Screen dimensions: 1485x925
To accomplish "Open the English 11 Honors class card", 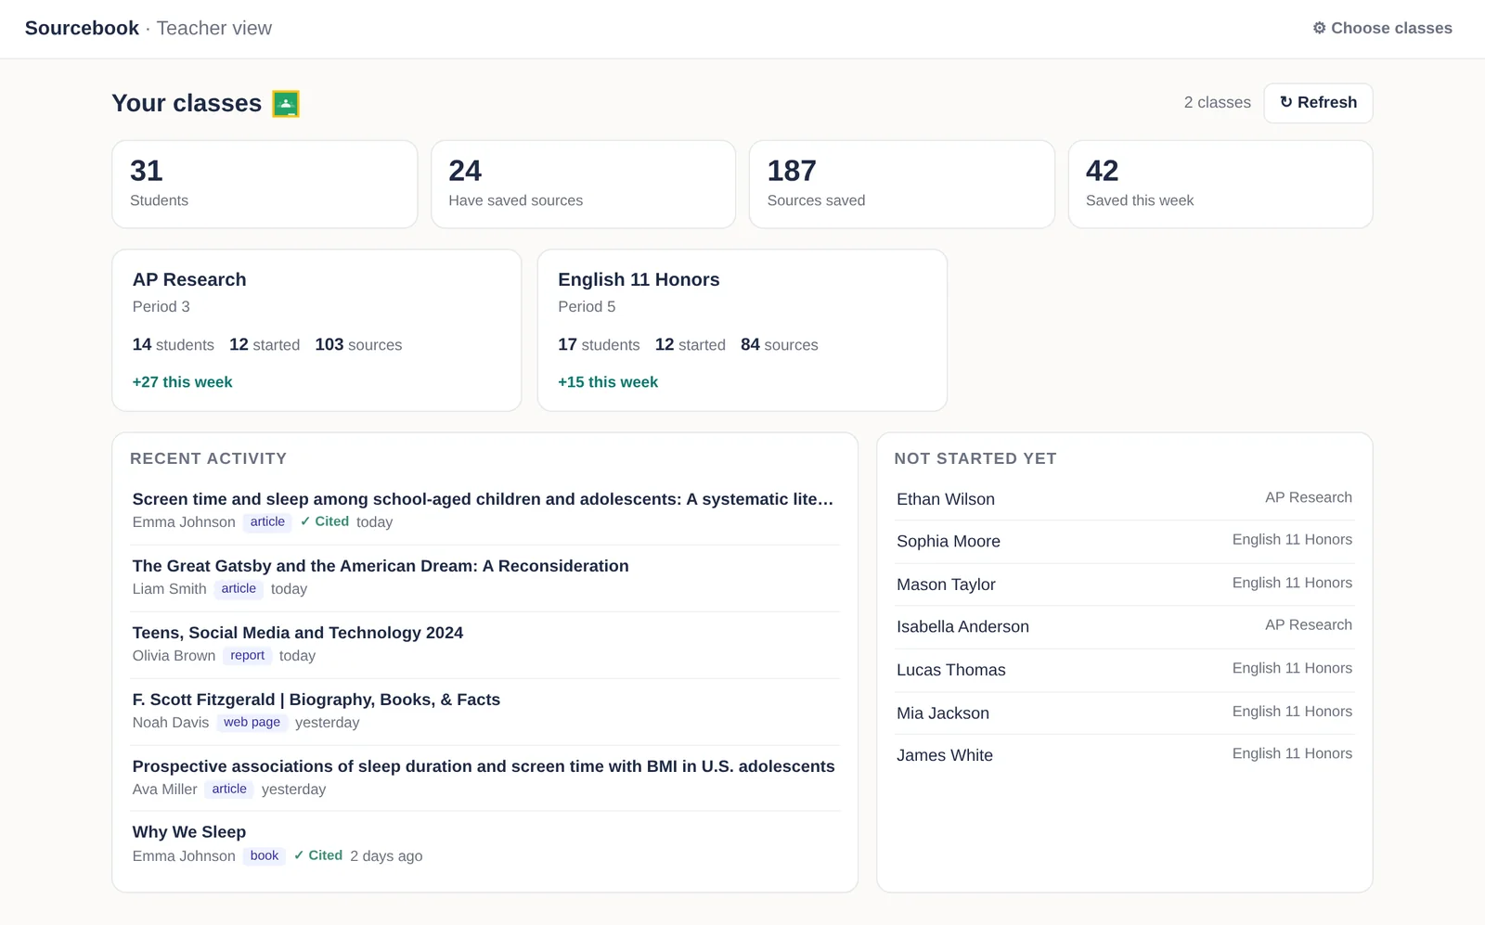I will 742,330.
